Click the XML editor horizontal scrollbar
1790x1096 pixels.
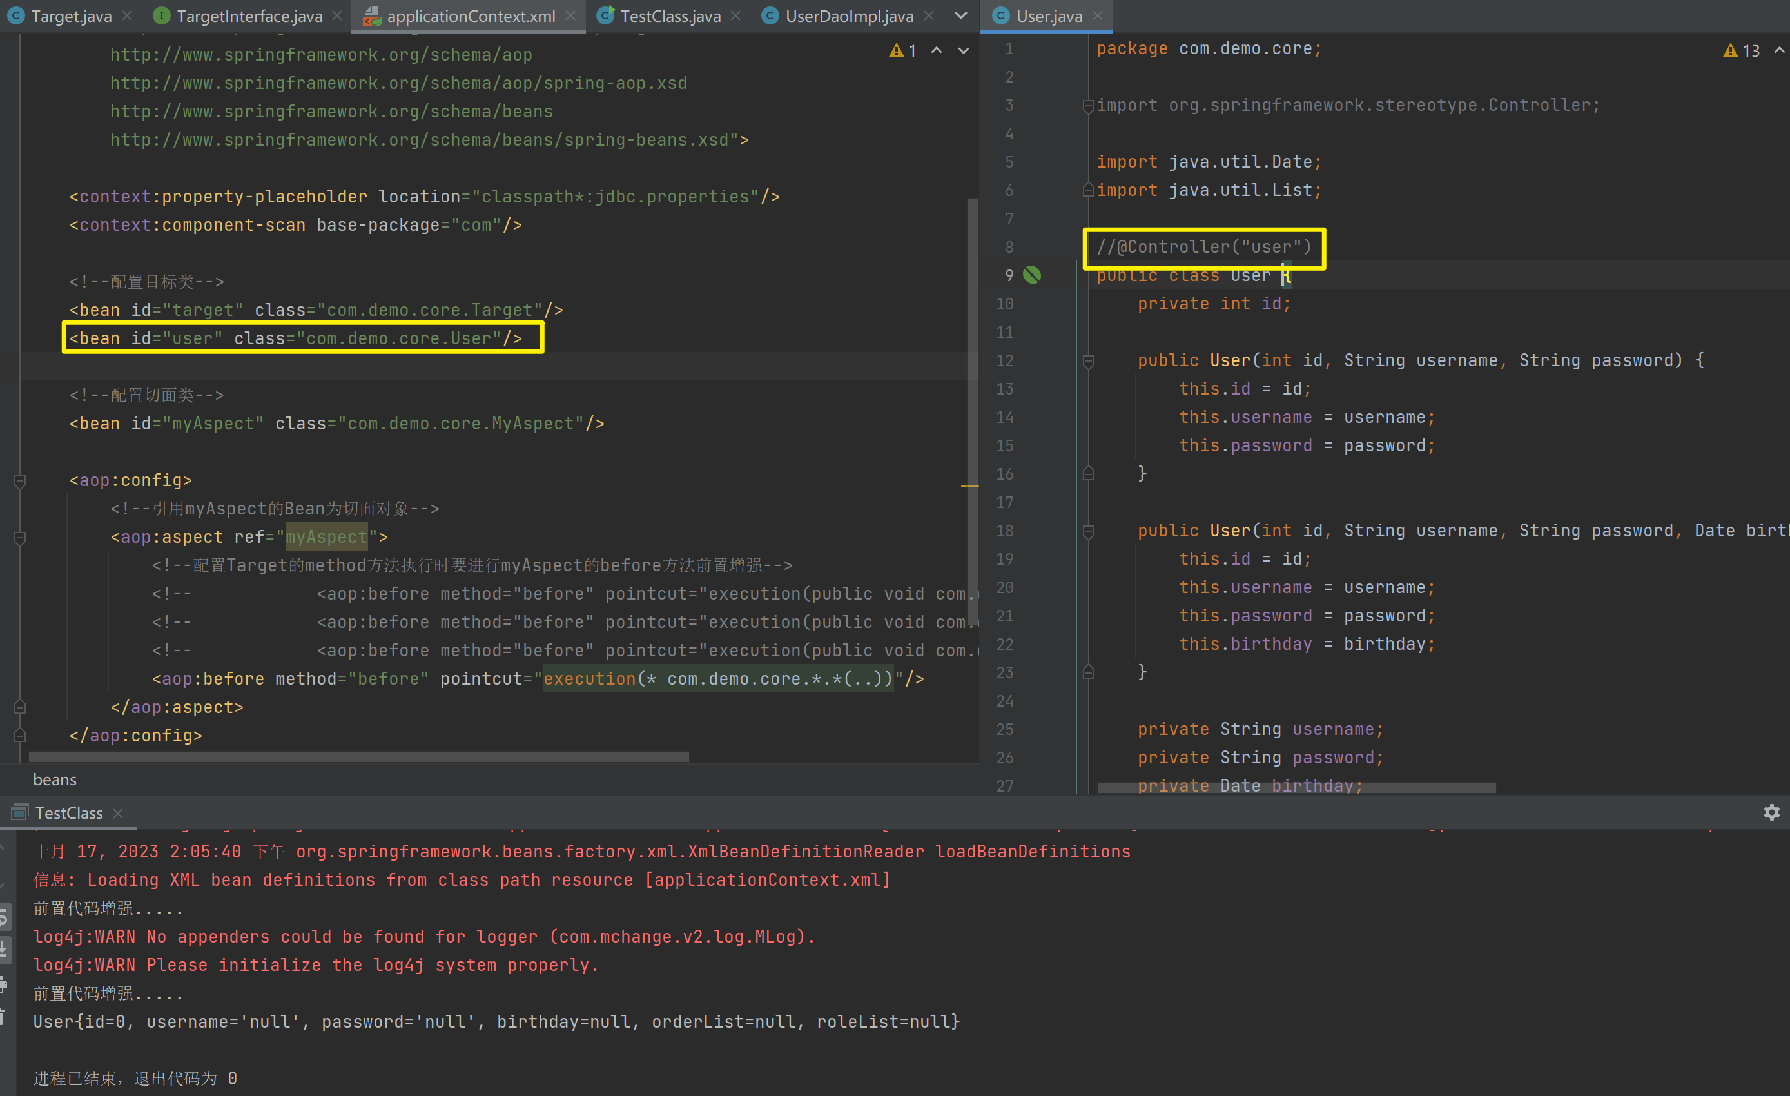tap(358, 757)
